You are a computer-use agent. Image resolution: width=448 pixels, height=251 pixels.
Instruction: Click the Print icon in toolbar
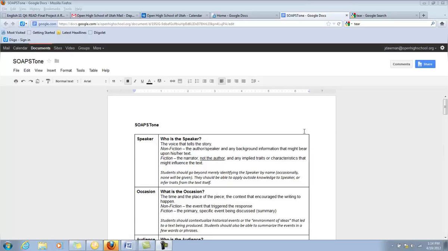click(x=16, y=81)
